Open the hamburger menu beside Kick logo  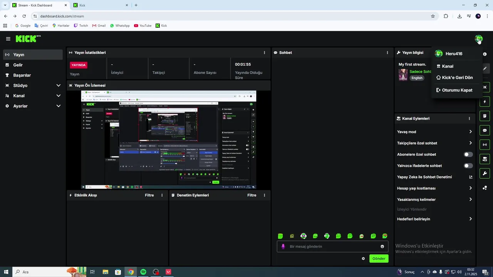(8, 39)
